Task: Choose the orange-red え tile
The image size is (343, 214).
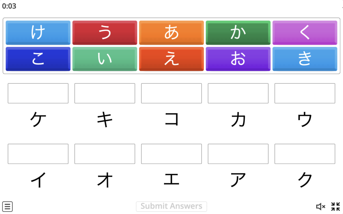Action: (171, 59)
